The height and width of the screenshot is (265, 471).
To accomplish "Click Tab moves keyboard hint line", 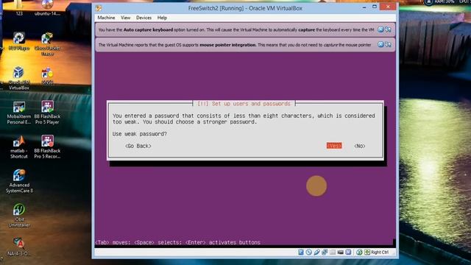I will pyautogui.click(x=177, y=242).
